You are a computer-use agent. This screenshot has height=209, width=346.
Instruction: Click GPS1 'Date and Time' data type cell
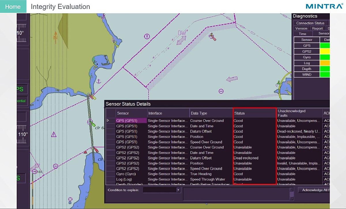click(211, 126)
